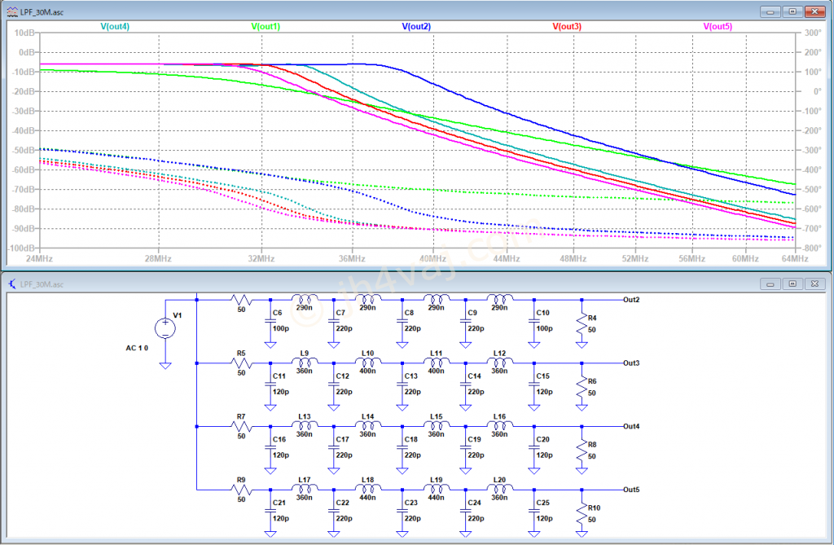Select inductor L12 symbol

pyautogui.click(x=500, y=362)
